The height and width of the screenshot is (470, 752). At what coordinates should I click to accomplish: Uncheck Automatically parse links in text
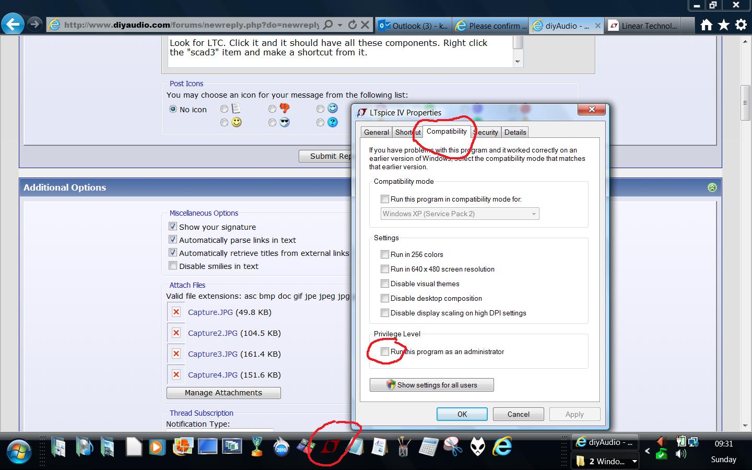pos(173,240)
